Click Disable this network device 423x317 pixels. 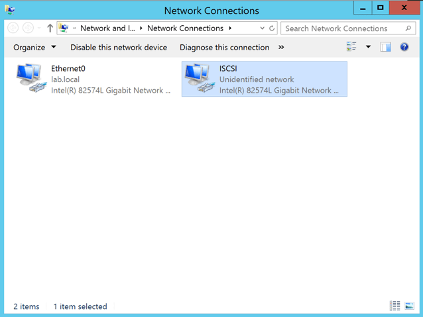pos(119,47)
